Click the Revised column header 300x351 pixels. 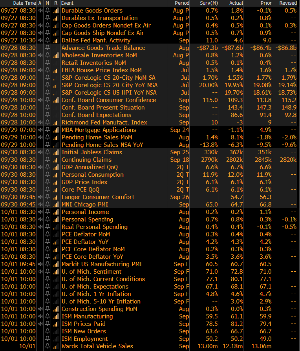(x=287, y=3)
